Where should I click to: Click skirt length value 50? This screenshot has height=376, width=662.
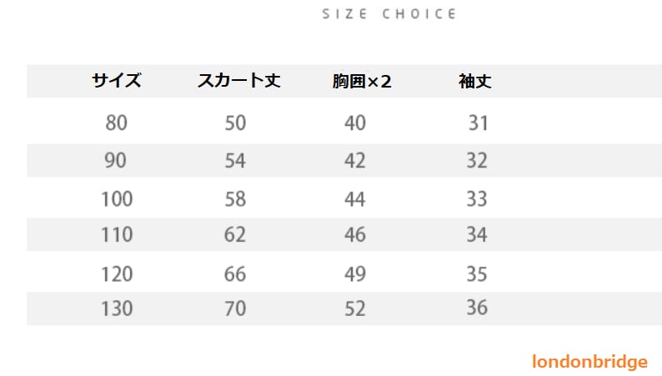click(x=235, y=123)
